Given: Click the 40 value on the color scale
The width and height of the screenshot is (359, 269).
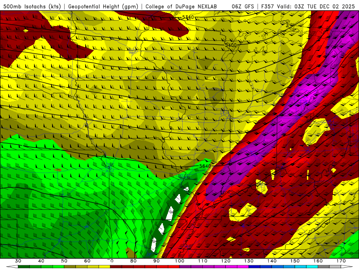Looking at the screenshot, I should (x=41, y=261).
